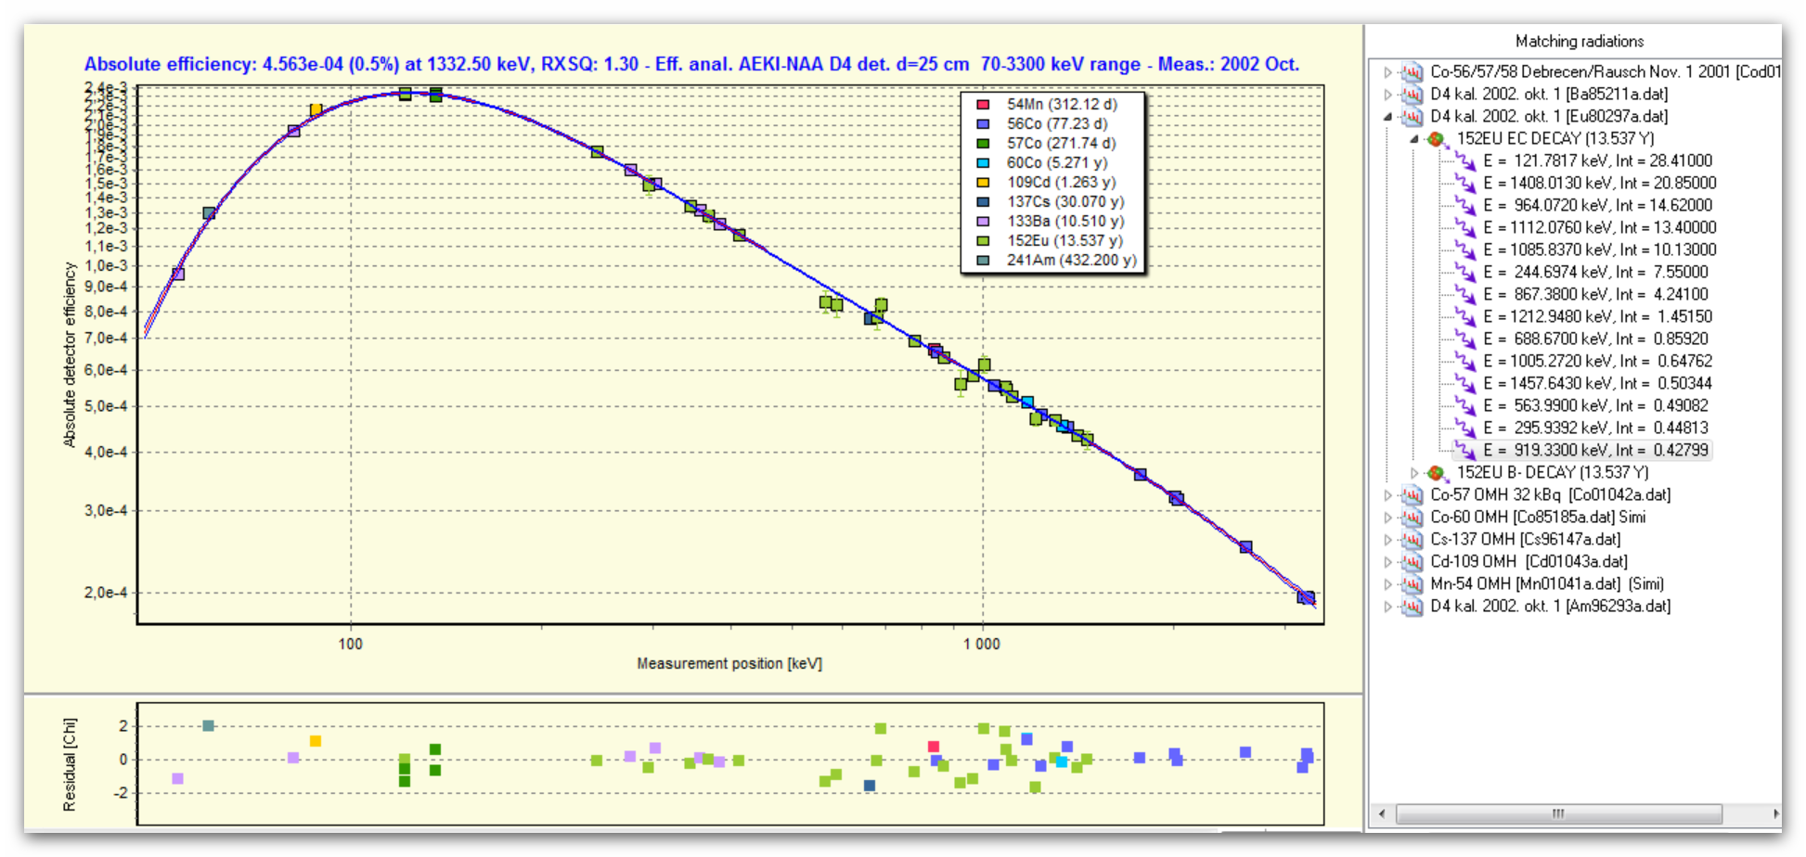Click the gamma-line icon for 867.3800 keV
Screen dimensions: 1806x857
(1464, 294)
